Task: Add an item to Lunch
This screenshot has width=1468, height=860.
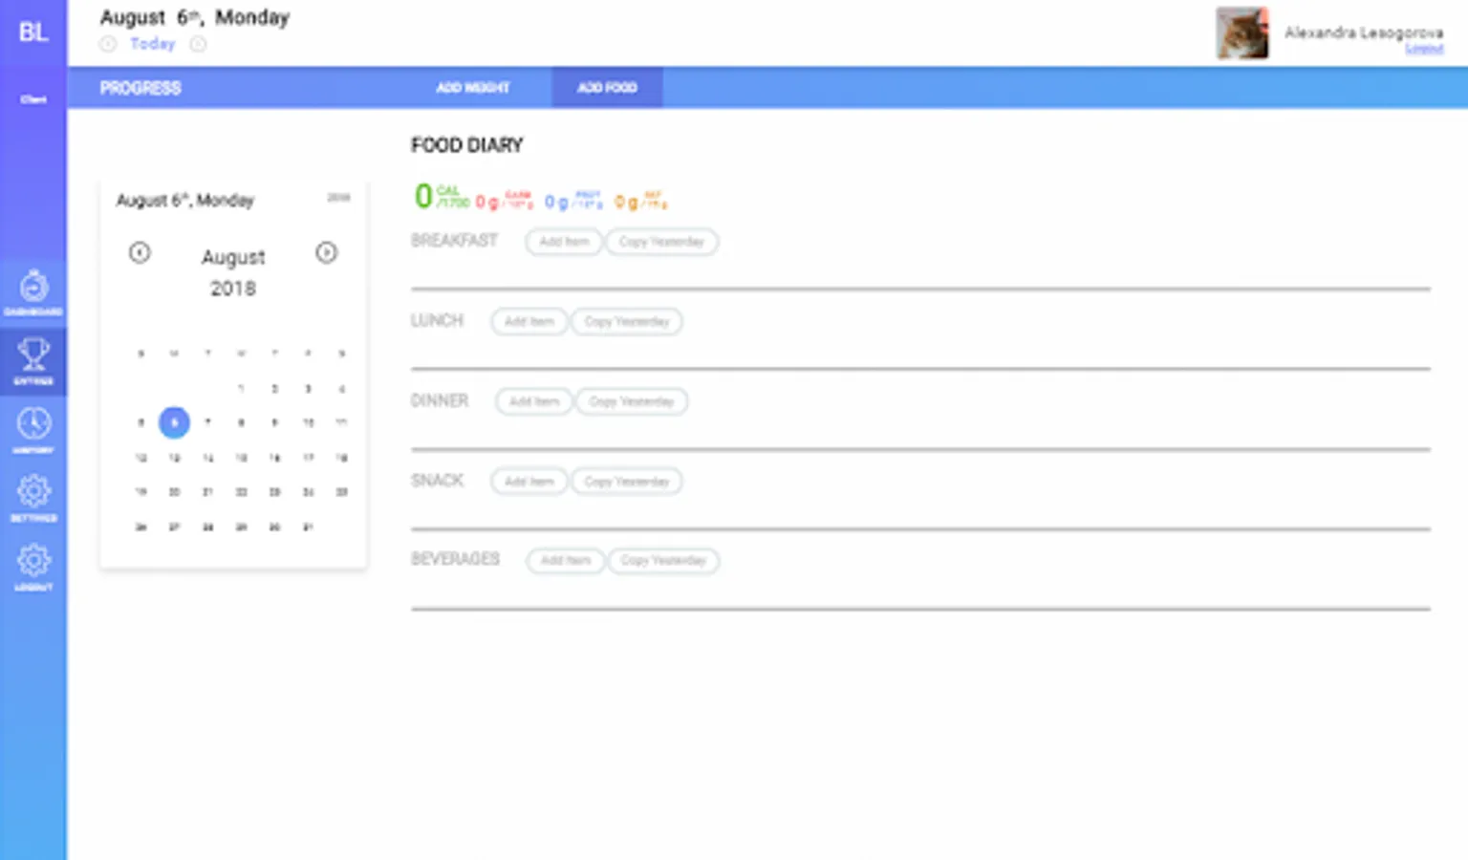Action: [x=529, y=322]
